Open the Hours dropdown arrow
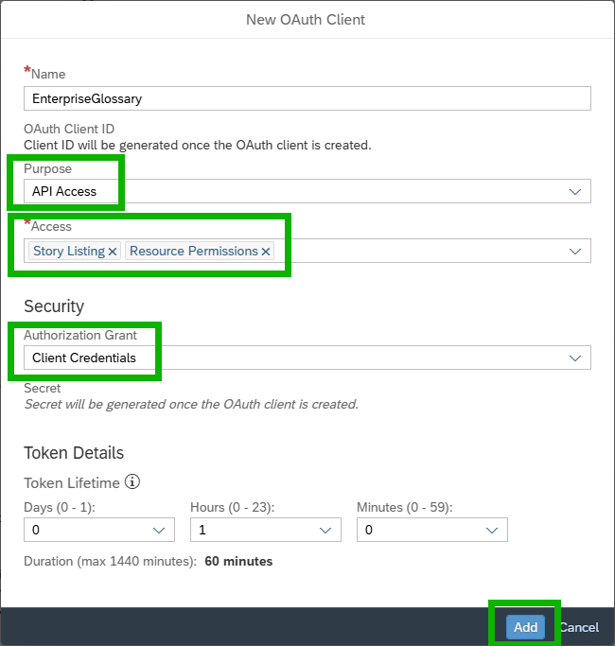The image size is (615, 646). pos(325,531)
